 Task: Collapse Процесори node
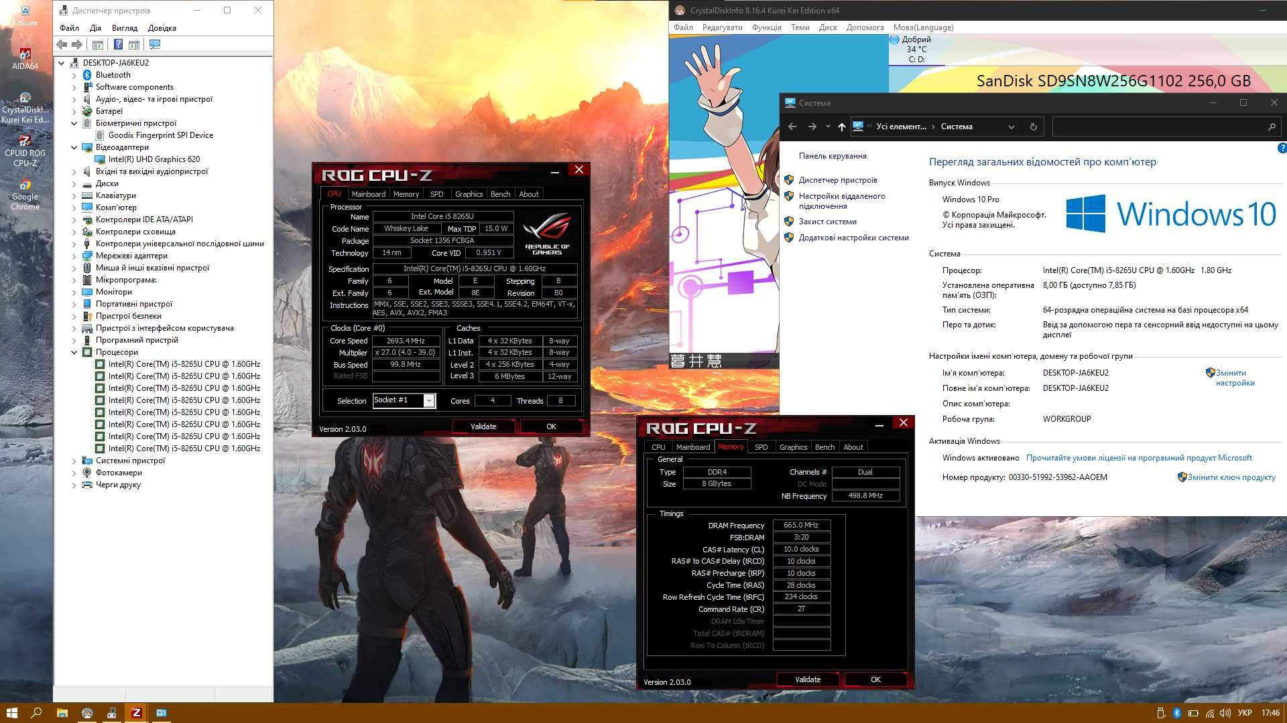click(x=74, y=352)
